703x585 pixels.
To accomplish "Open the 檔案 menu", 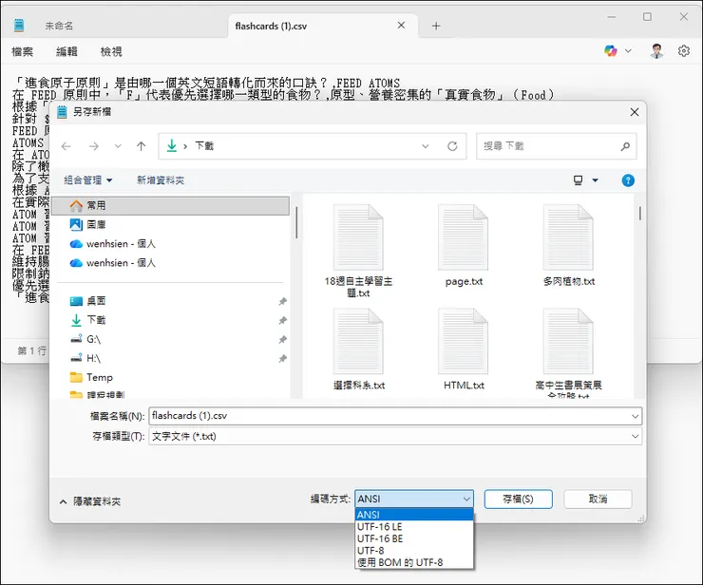I will point(23,51).
